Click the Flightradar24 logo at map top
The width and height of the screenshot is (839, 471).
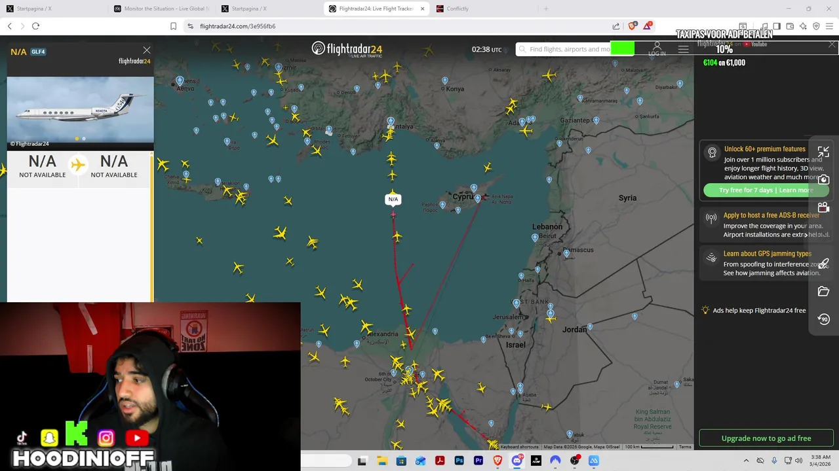pos(347,49)
